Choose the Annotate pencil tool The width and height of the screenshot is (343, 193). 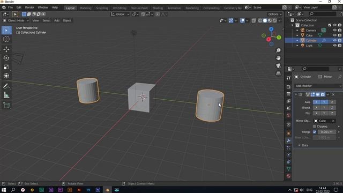click(6, 86)
